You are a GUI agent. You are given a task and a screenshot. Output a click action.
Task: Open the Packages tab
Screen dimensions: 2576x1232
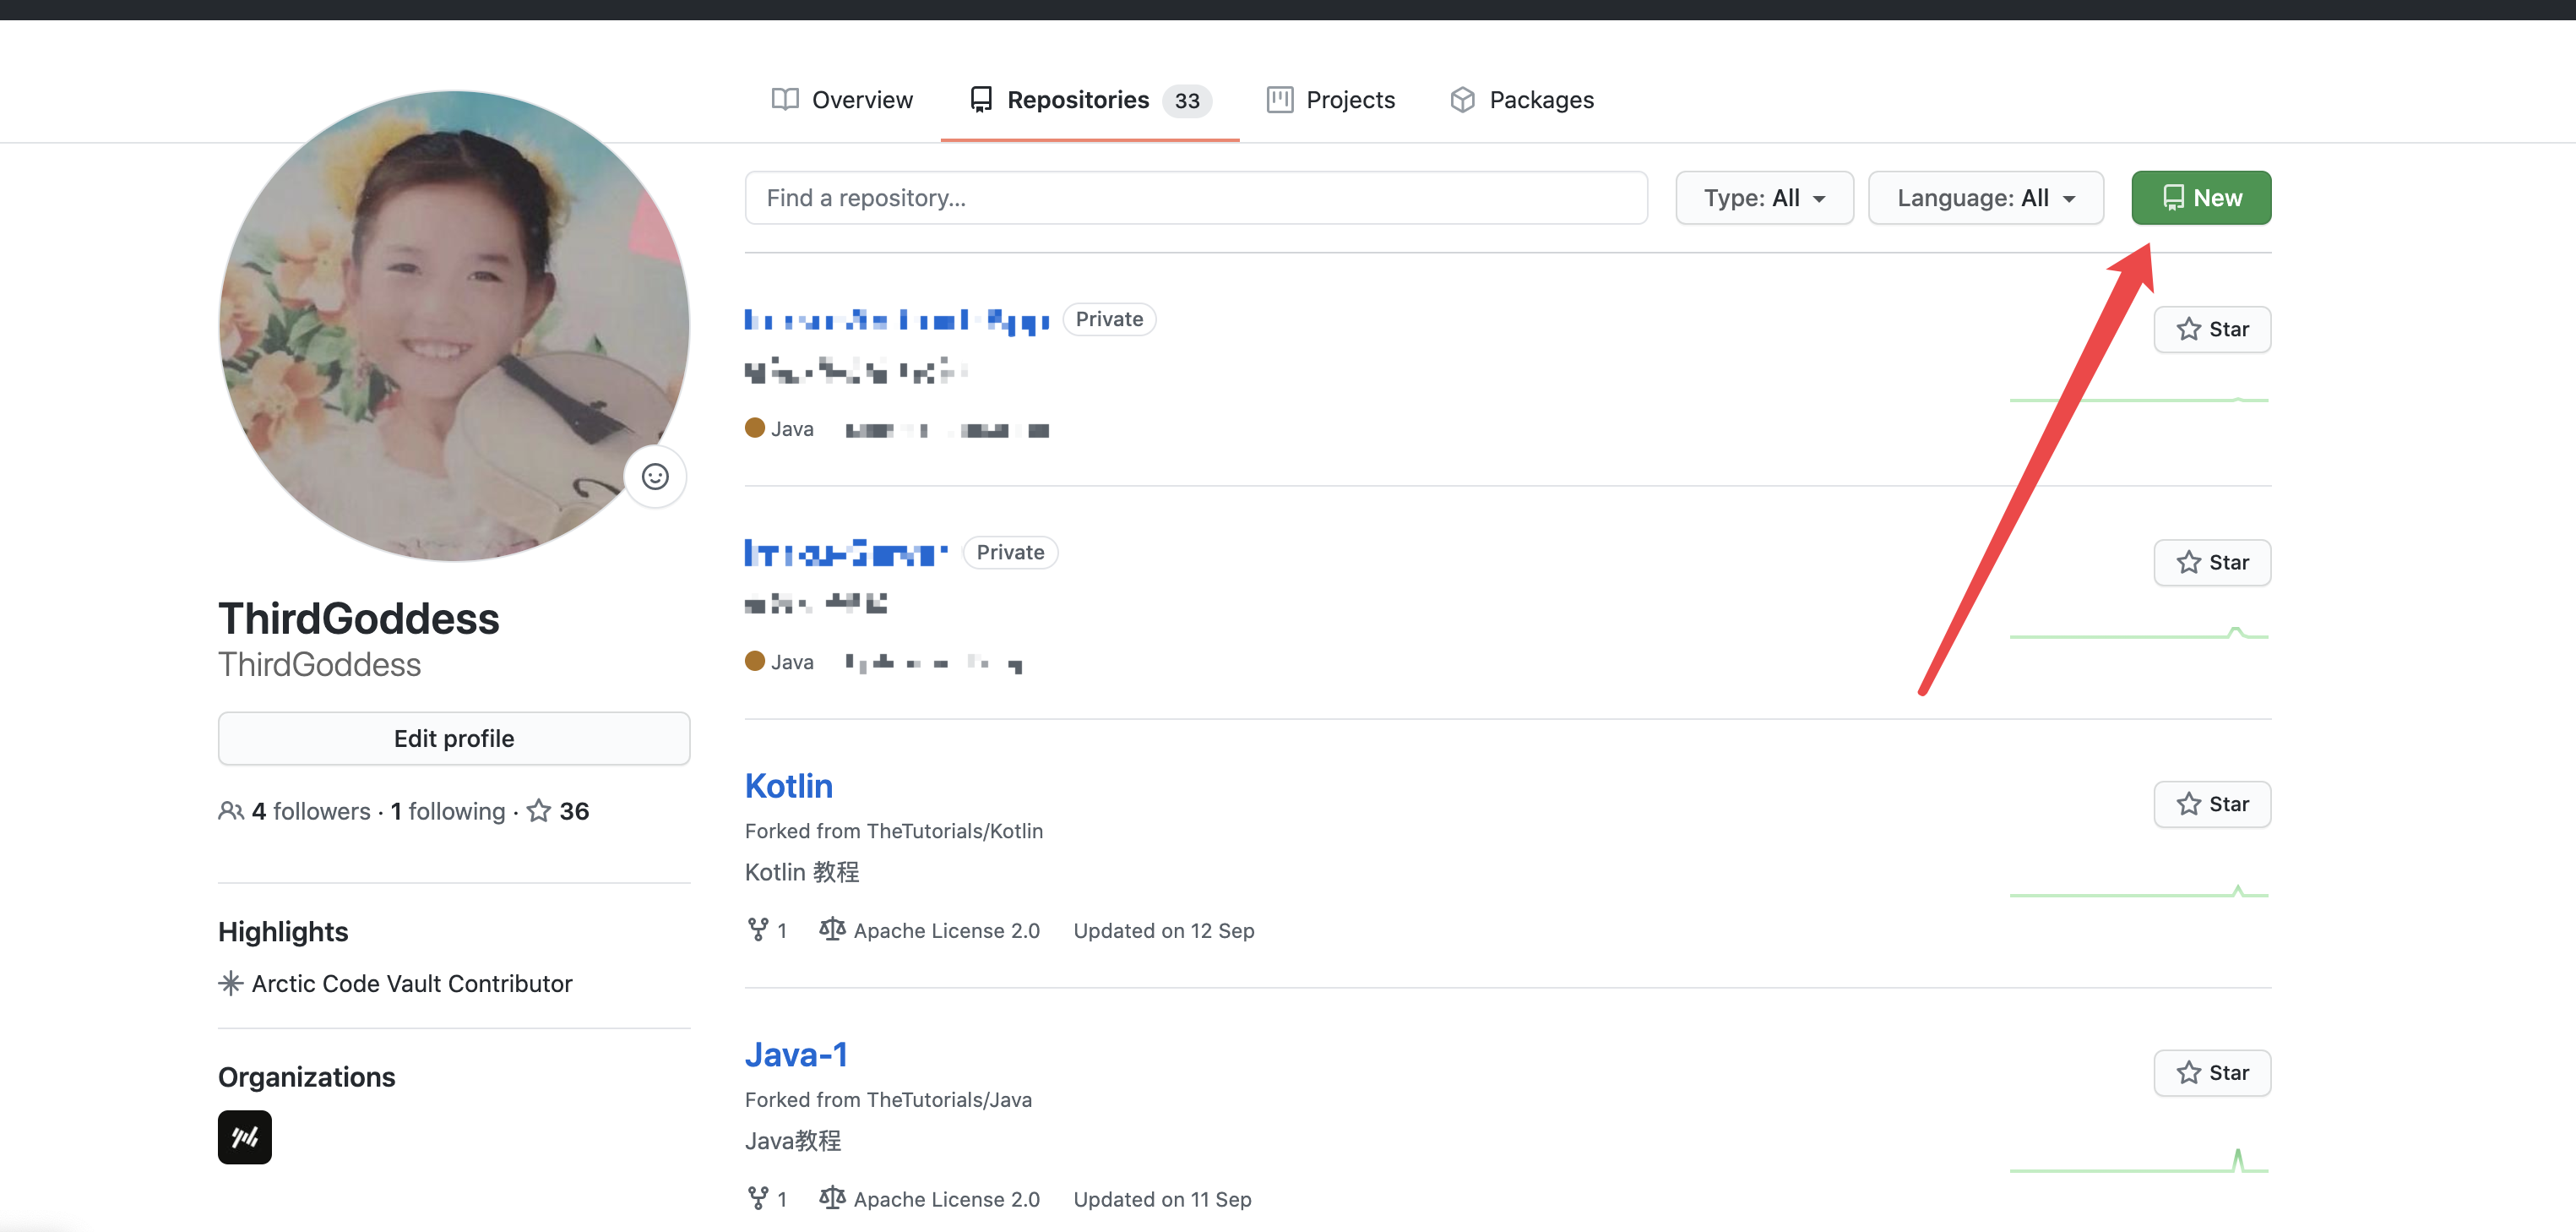click(x=1522, y=100)
